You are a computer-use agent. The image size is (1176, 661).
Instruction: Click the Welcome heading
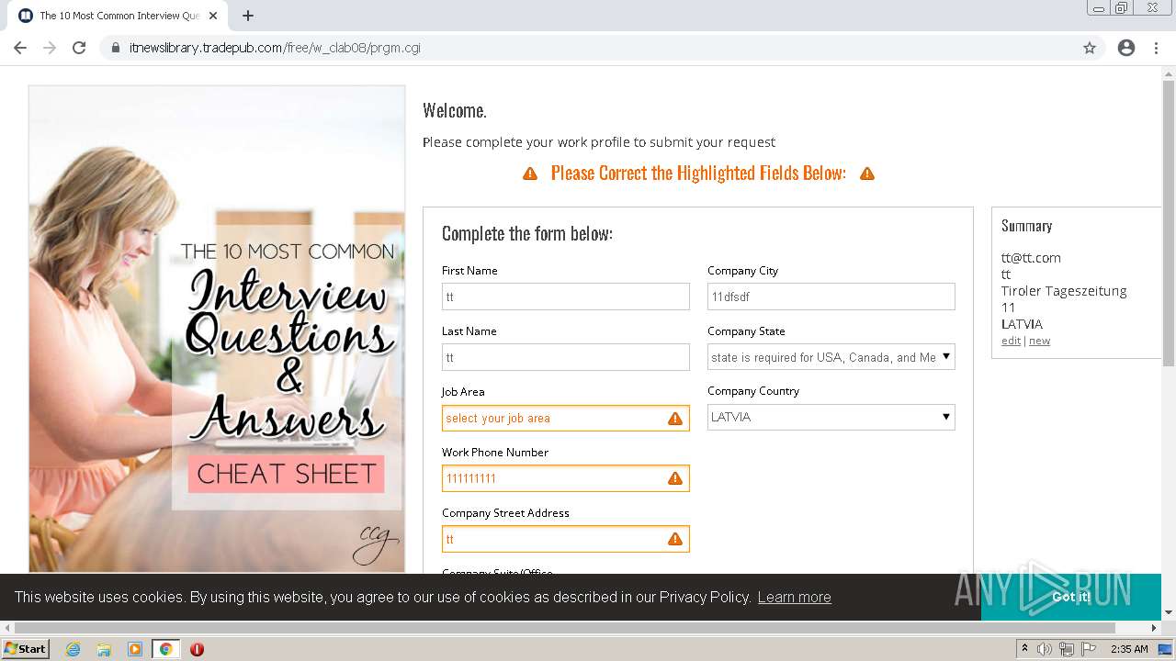coord(455,111)
